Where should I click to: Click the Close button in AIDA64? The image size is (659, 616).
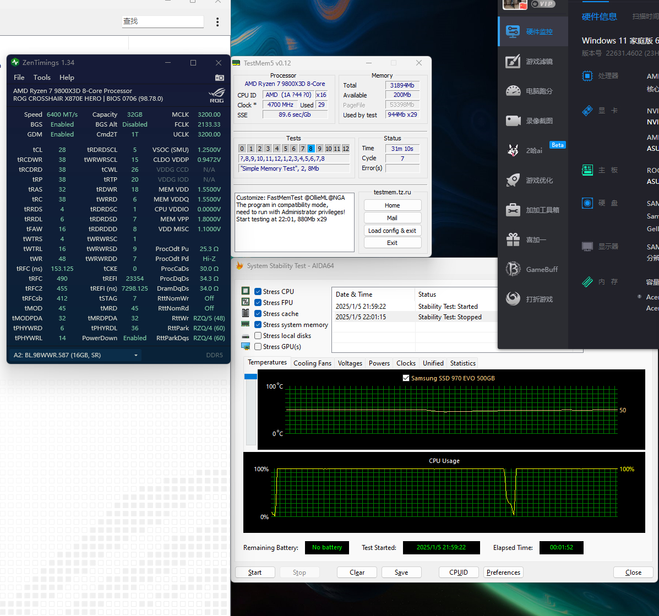click(x=633, y=573)
